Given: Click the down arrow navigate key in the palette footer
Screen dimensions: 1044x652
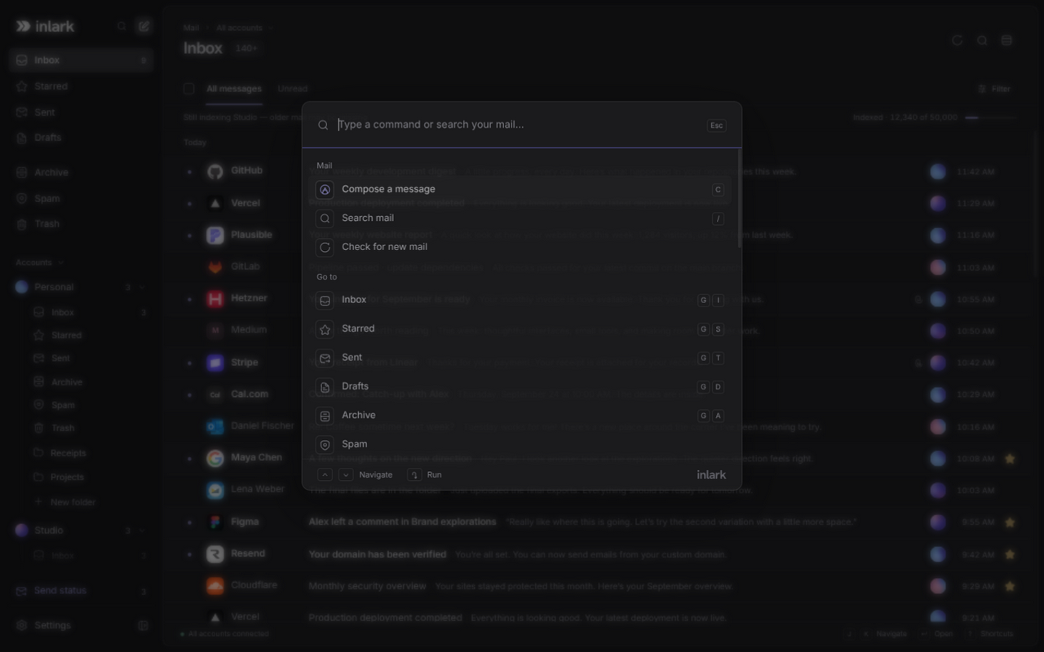Looking at the screenshot, I should (346, 474).
